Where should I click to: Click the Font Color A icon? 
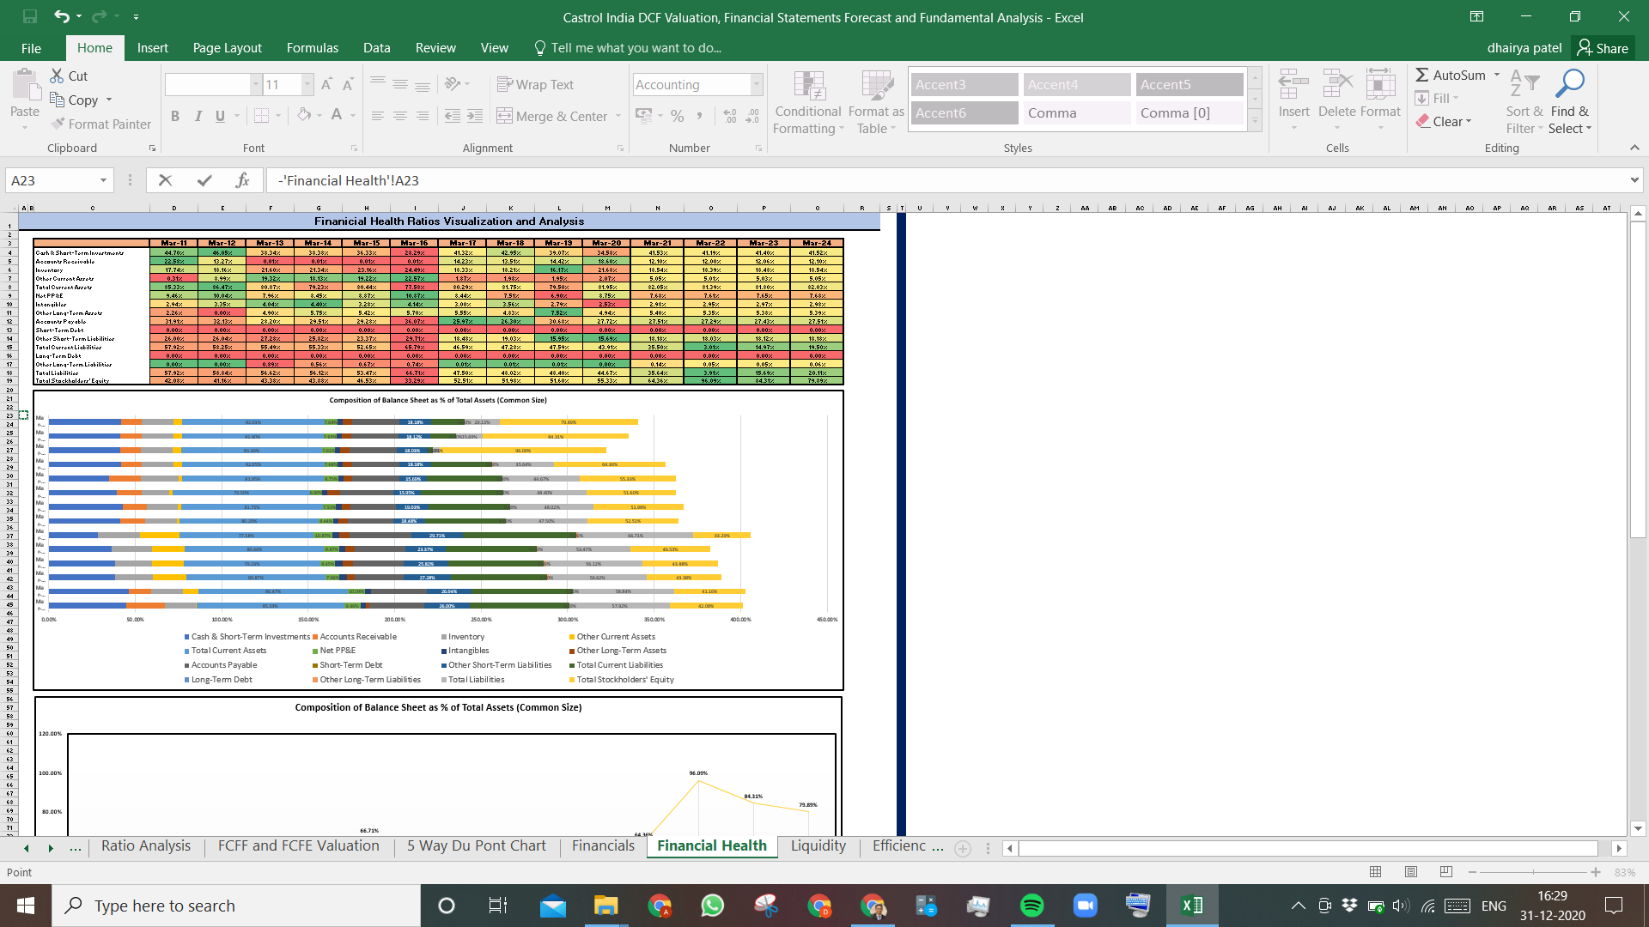coord(337,115)
